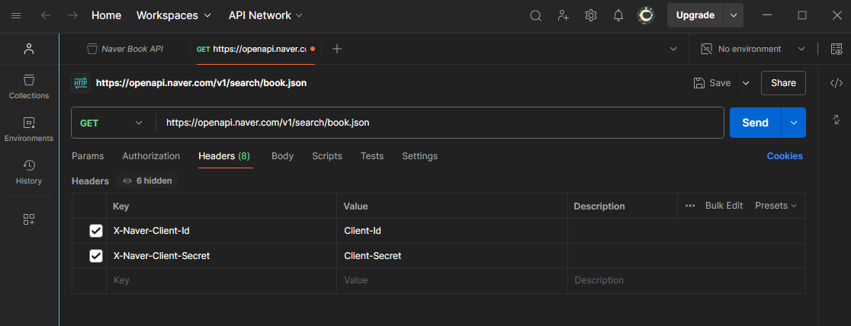
Task: Click the Send button
Action: [756, 123]
